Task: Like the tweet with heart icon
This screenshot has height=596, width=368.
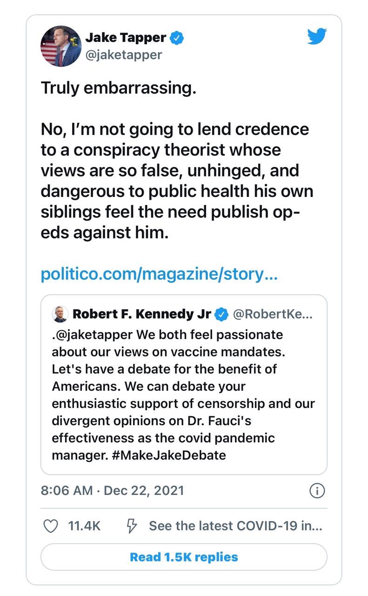Action: pyautogui.click(x=50, y=526)
